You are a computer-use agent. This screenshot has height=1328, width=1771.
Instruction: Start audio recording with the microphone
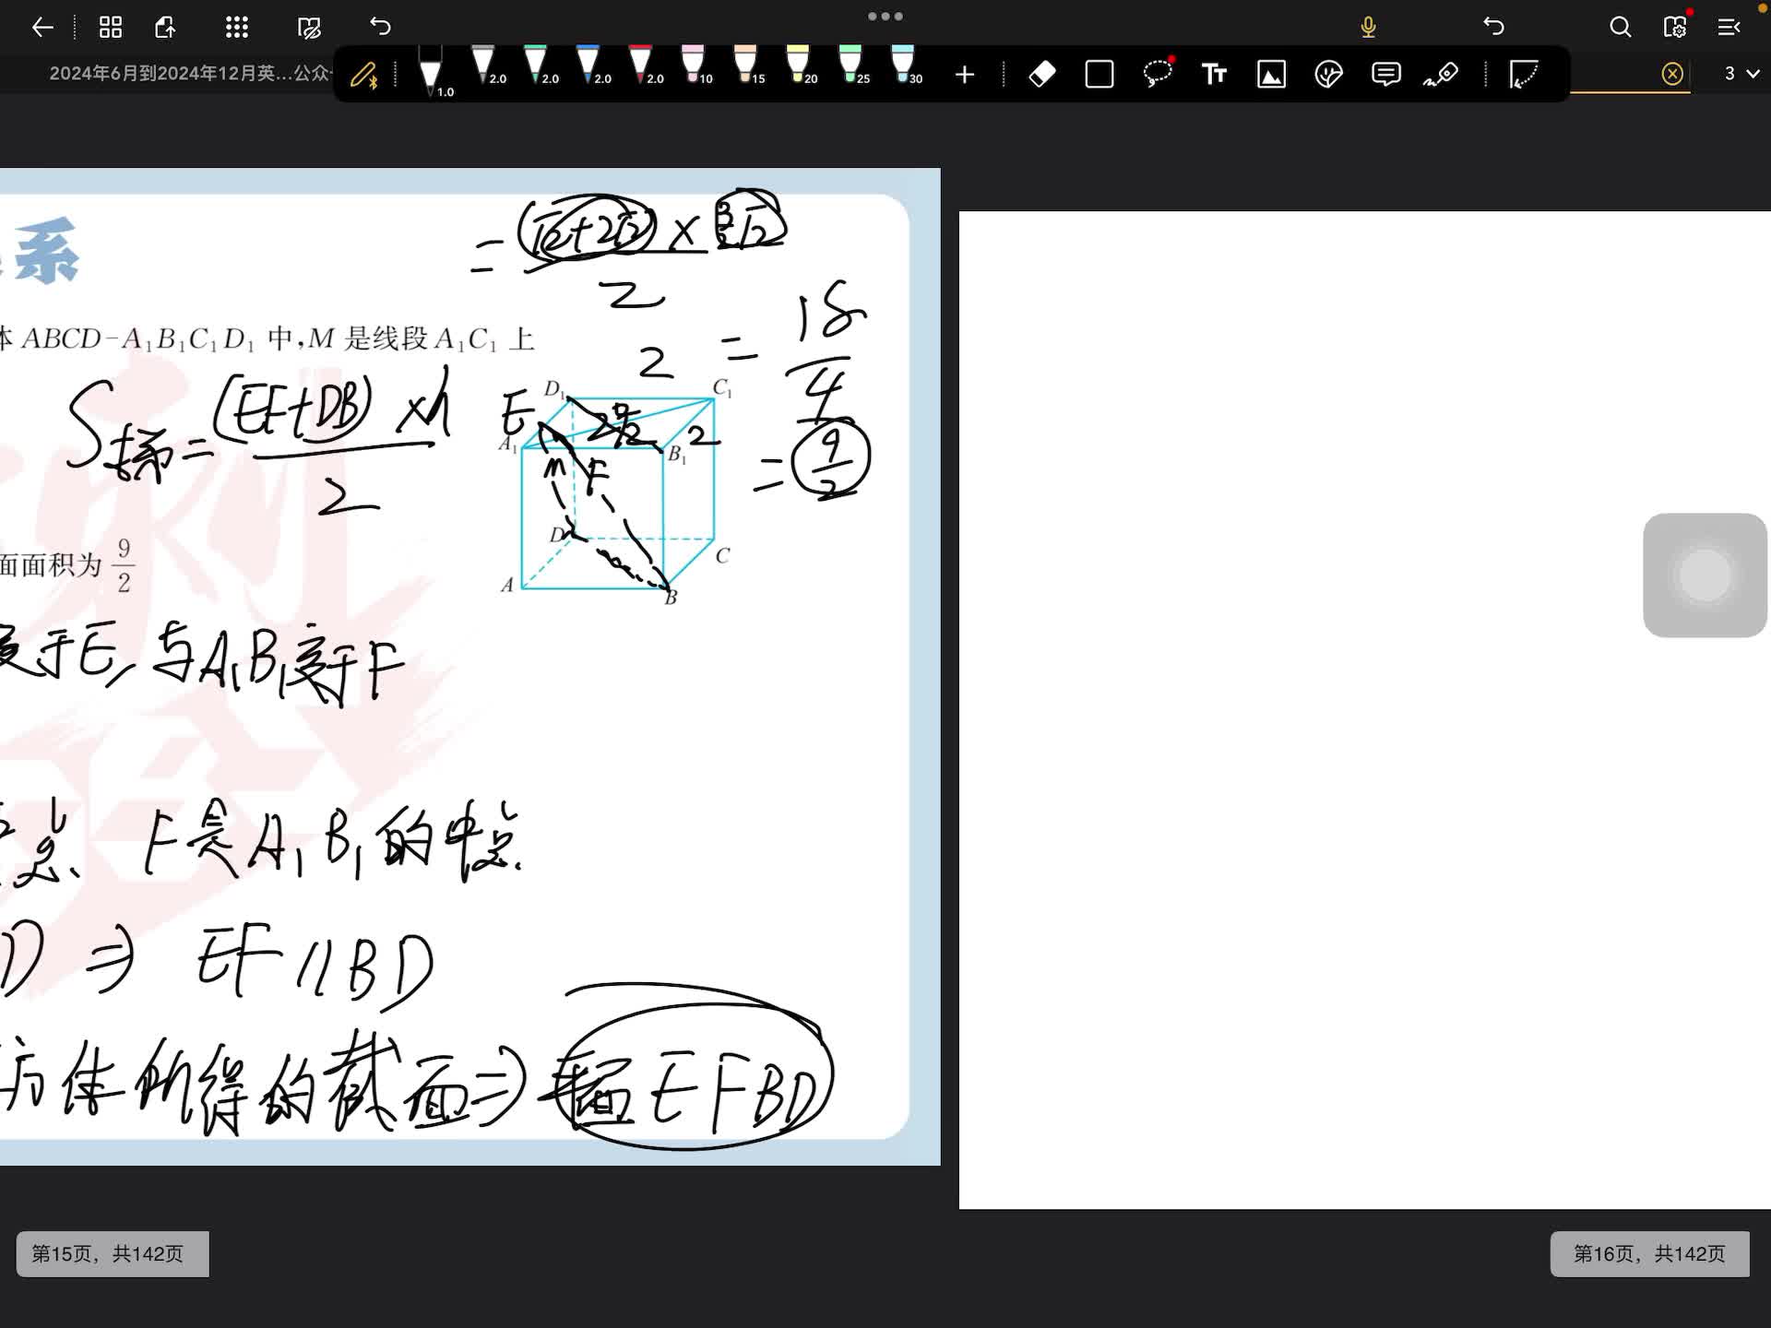click(x=1368, y=27)
